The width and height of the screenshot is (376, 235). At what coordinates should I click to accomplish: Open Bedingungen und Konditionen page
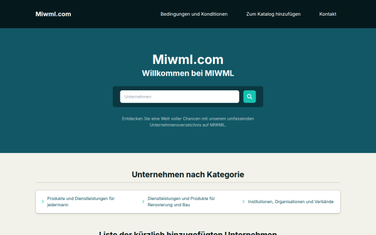[194, 14]
